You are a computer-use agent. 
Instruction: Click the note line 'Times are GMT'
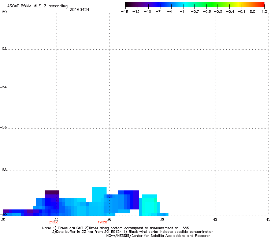click(116, 228)
